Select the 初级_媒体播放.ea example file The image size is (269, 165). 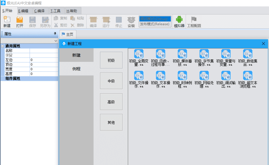pyautogui.click(x=182, y=57)
